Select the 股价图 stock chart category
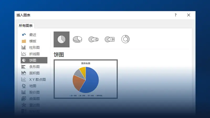The image size is (210, 118). [x=34, y=92]
